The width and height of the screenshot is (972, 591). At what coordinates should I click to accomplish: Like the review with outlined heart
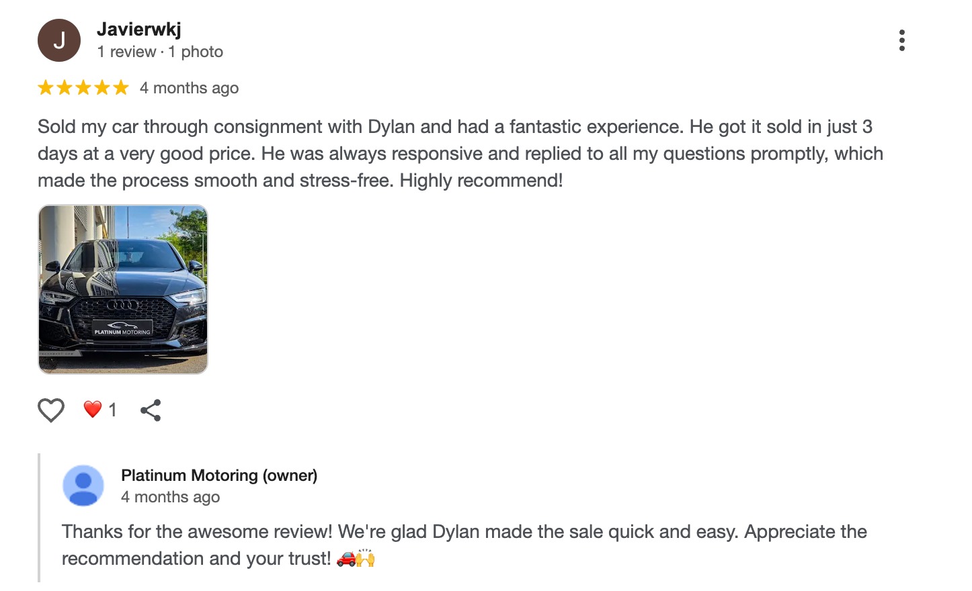pyautogui.click(x=51, y=410)
